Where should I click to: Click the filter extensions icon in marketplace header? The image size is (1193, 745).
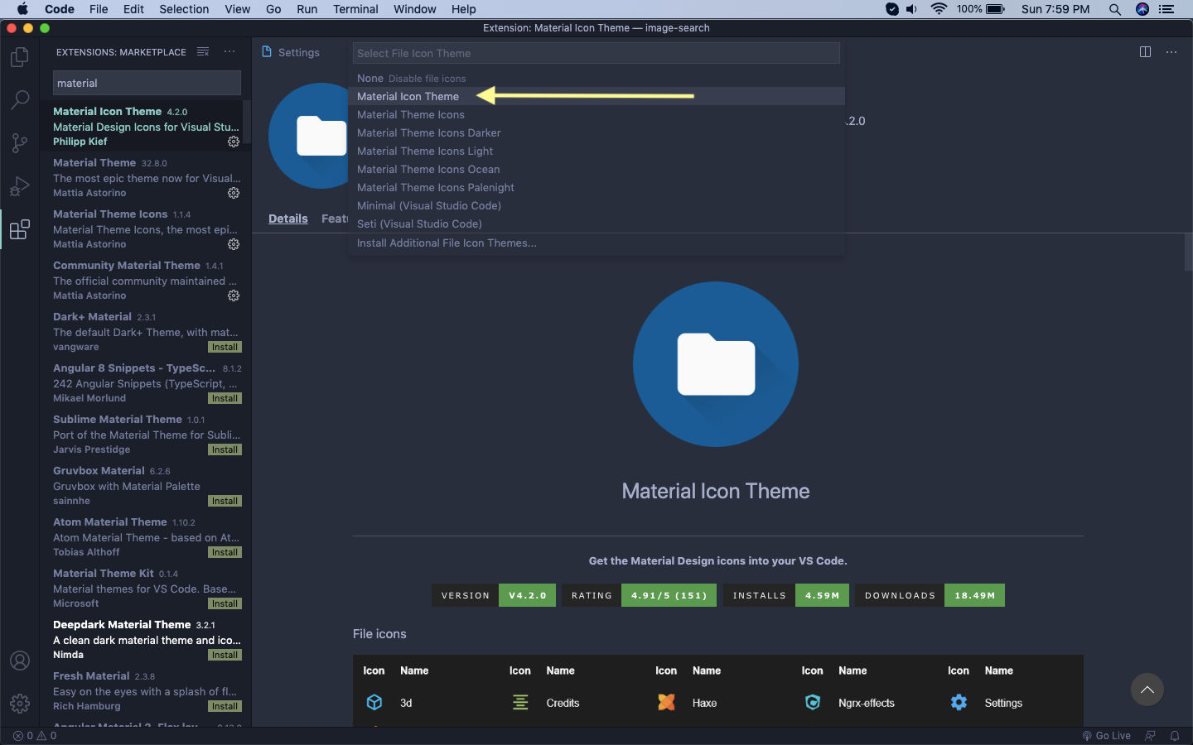point(203,51)
